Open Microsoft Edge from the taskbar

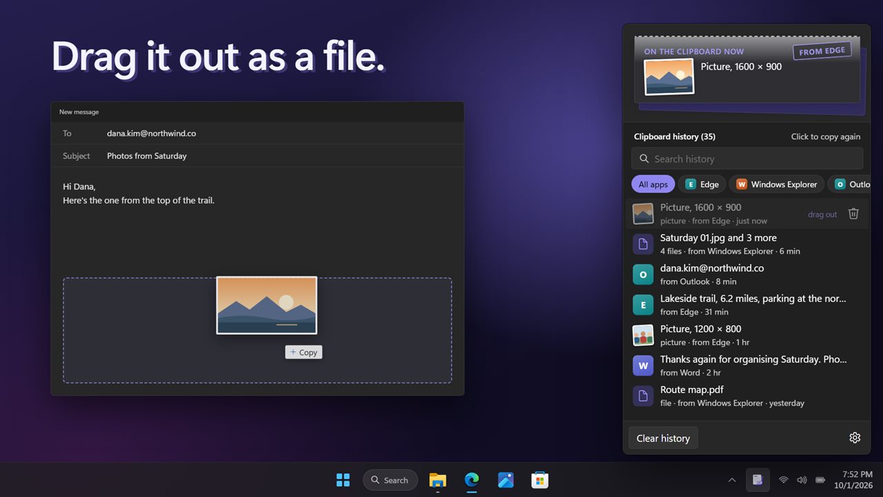click(472, 480)
